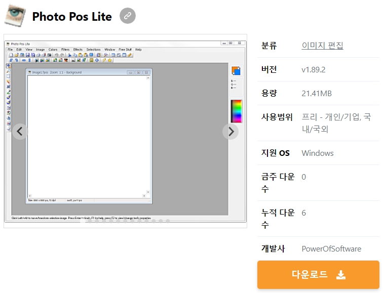385x293 pixels.
Task: Select the file size 21.41MB
Action: [317, 94]
